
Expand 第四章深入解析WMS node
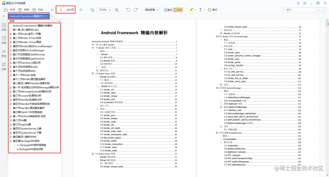10,137
